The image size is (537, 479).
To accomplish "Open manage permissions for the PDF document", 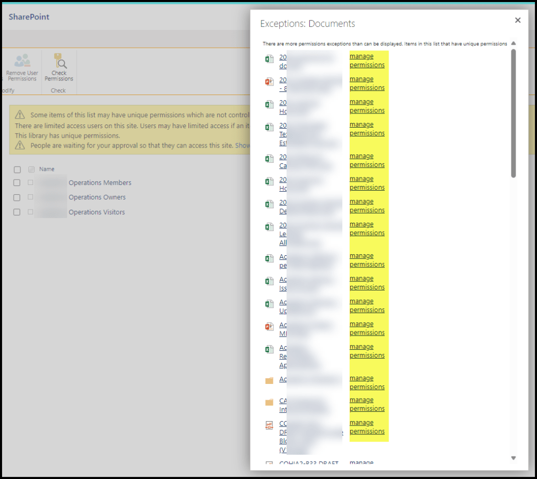I will point(367,427).
